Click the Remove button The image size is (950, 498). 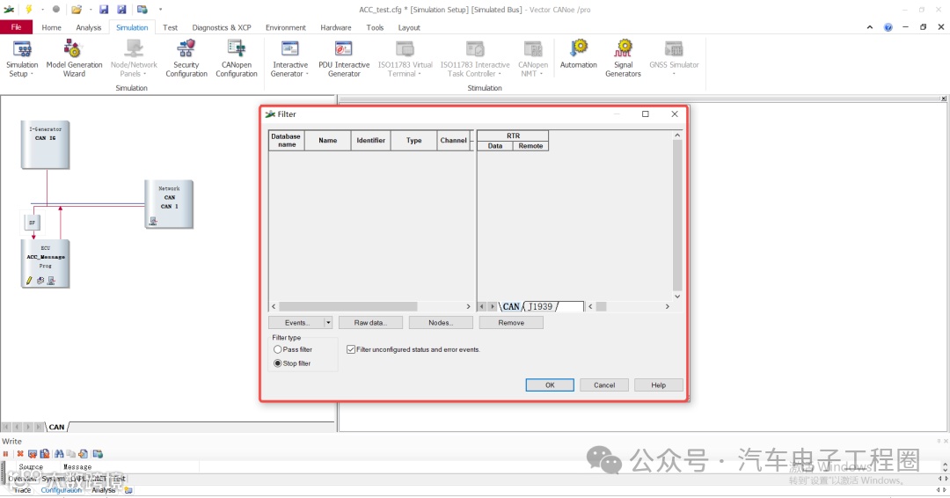(511, 323)
